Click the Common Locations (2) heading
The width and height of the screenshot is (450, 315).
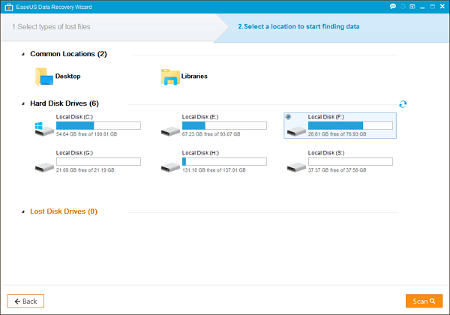[68, 54]
